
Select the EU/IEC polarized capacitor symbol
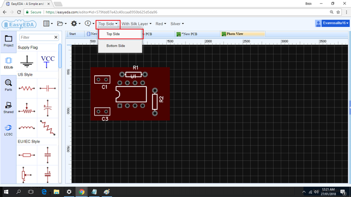[48, 175]
